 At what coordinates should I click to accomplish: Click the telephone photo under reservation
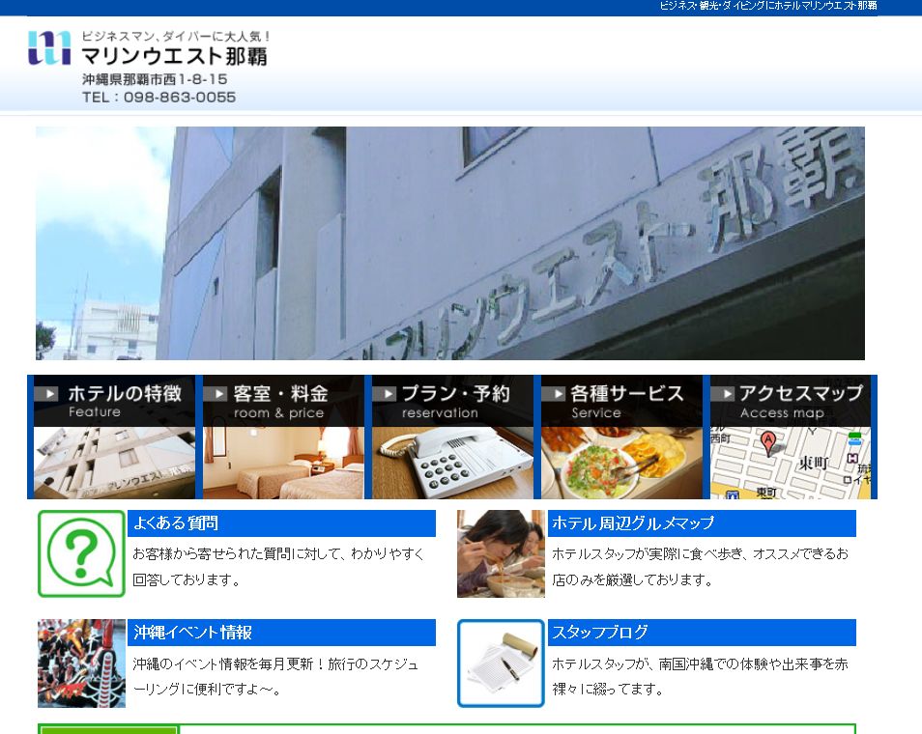452,463
